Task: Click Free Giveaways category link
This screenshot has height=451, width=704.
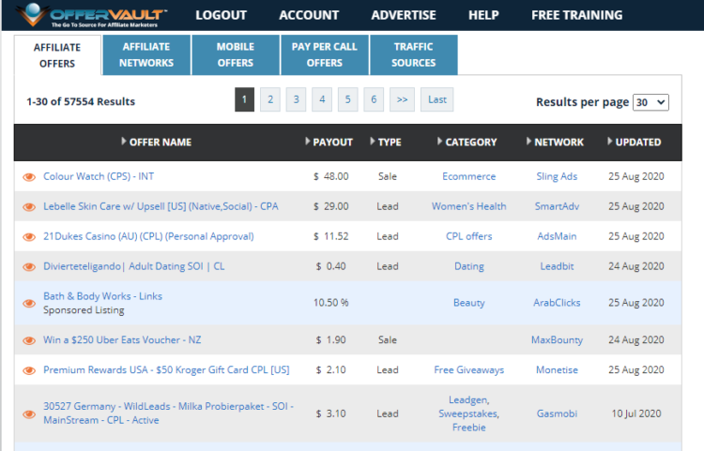Action: [468, 370]
